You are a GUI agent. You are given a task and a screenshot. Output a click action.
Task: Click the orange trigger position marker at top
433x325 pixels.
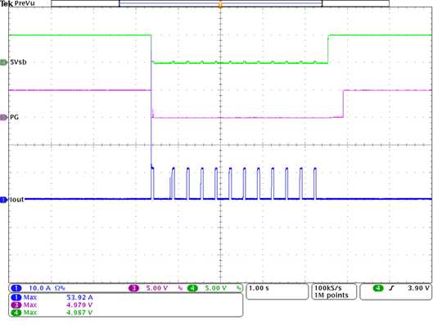click(220, 4)
